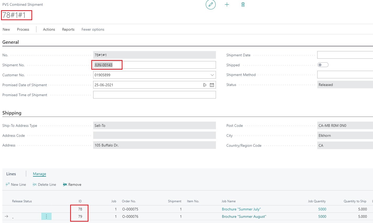373x223 pixels.
Task: Click order number O-000076 cell
Action: [130, 216]
